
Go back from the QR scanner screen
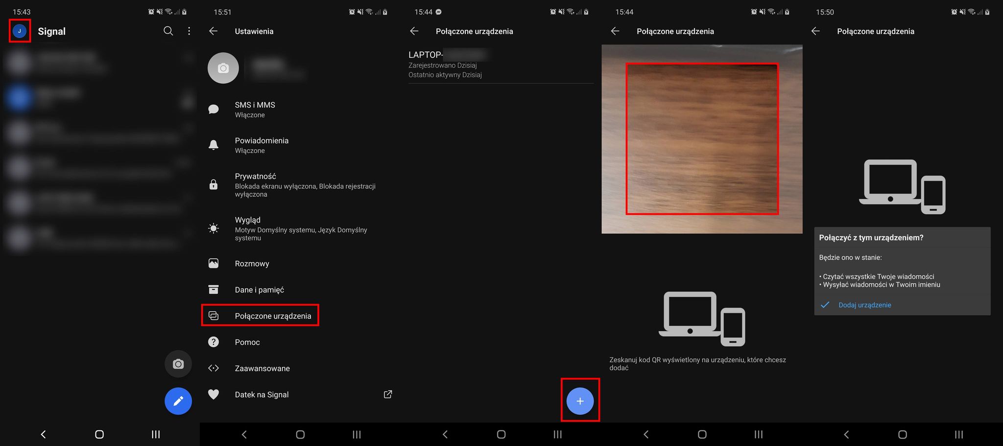point(615,31)
